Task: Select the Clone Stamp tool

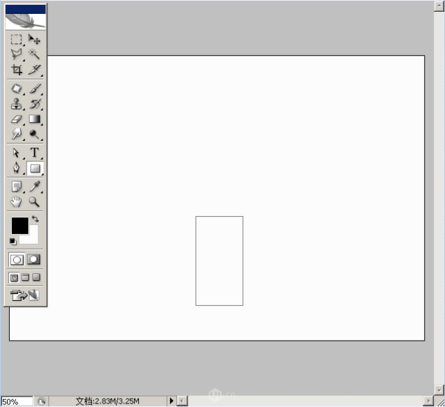Action: tap(17, 104)
